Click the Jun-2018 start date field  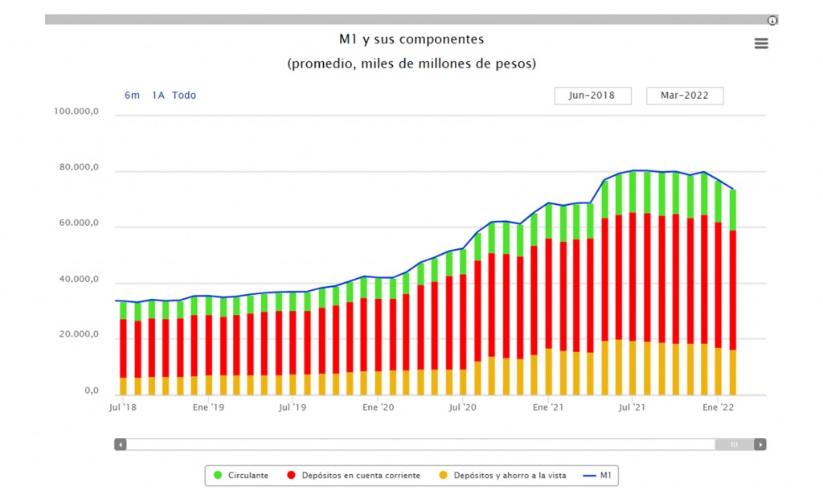tap(592, 96)
